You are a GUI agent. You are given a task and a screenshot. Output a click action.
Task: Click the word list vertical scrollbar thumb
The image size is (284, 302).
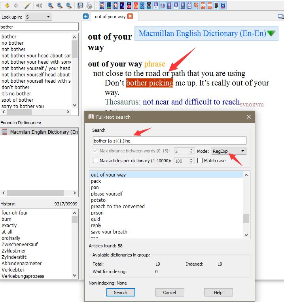click(75, 49)
